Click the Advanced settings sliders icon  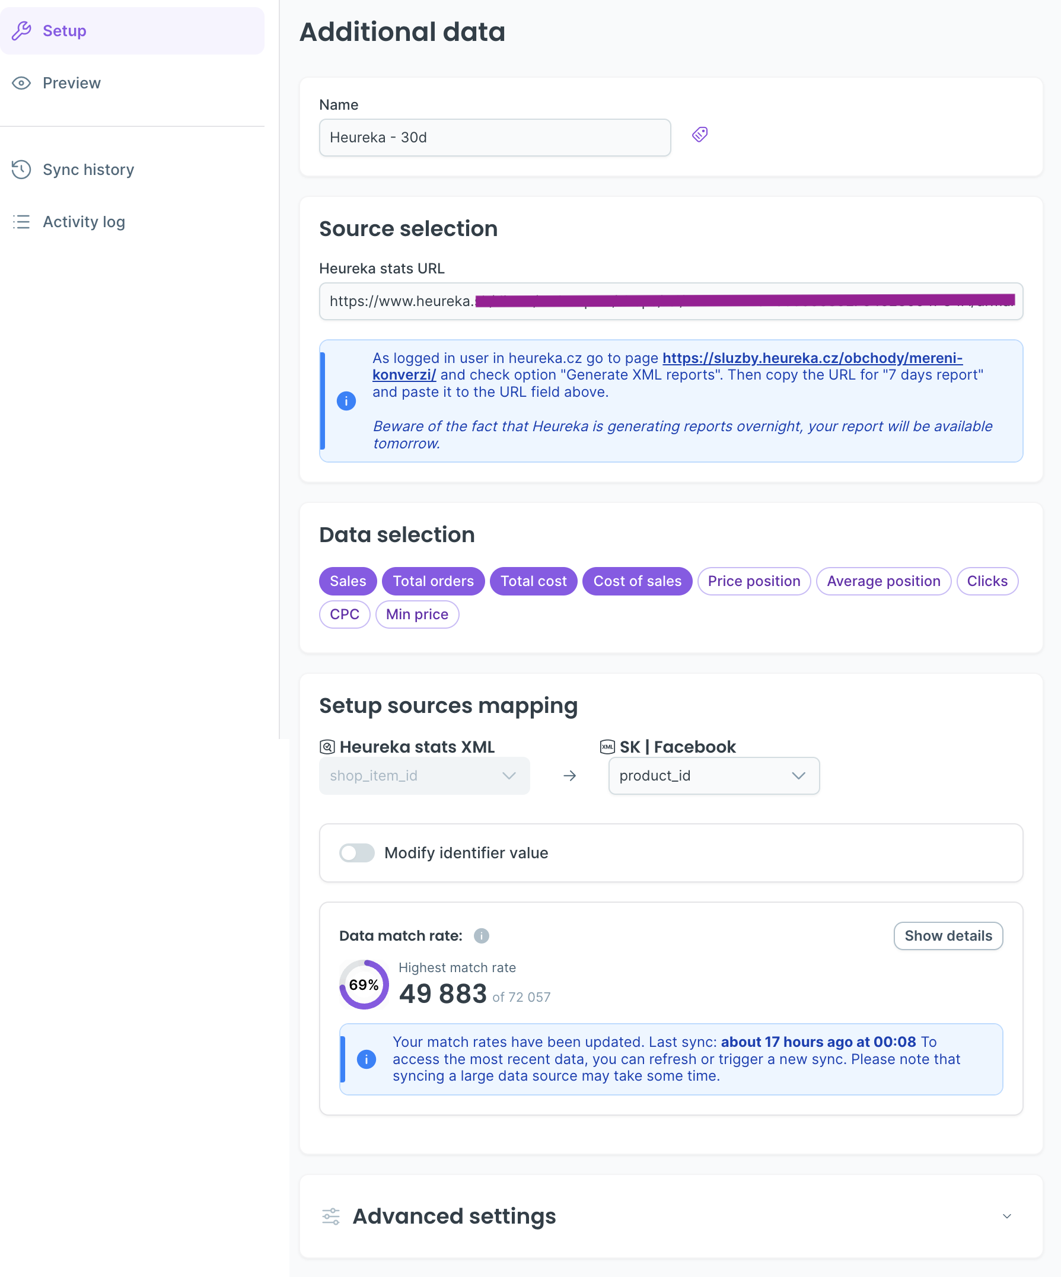coord(332,1216)
